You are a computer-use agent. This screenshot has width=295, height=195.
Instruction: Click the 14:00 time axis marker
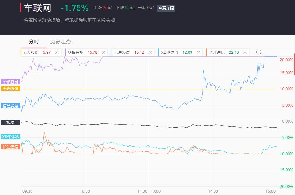pyautogui.click(x=213, y=191)
